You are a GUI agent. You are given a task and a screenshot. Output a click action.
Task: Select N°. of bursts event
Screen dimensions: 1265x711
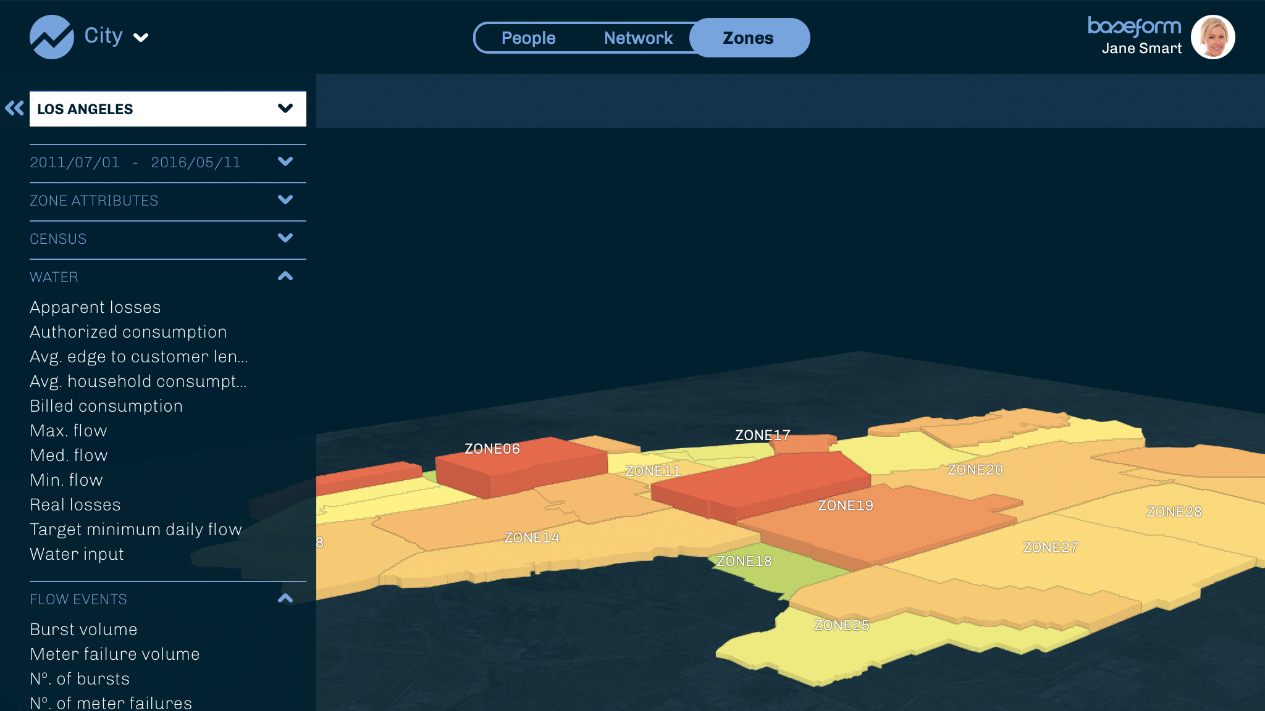click(80, 679)
